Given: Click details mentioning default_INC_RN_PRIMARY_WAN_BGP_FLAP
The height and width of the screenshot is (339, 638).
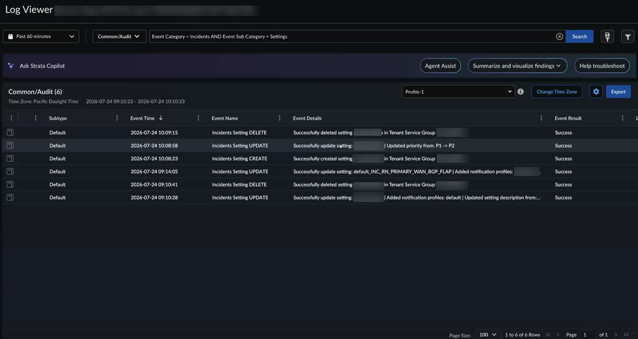Looking at the screenshot, I should (x=416, y=172).
